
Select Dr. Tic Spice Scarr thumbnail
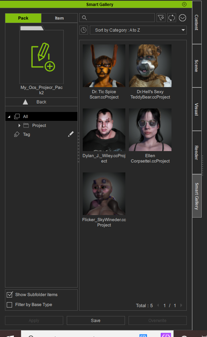(x=104, y=66)
